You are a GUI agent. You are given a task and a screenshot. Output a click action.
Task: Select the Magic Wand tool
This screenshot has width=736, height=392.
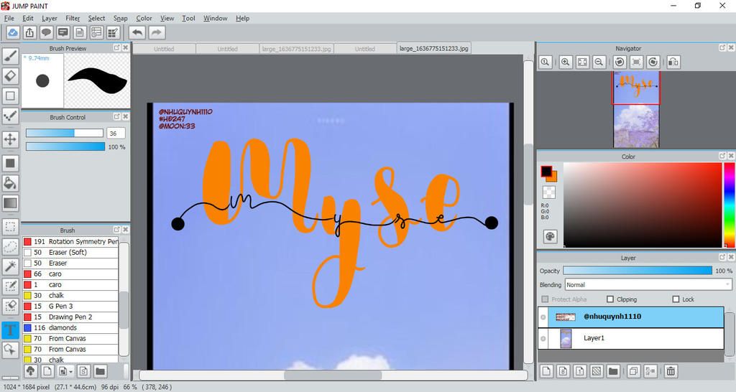pos(10,266)
